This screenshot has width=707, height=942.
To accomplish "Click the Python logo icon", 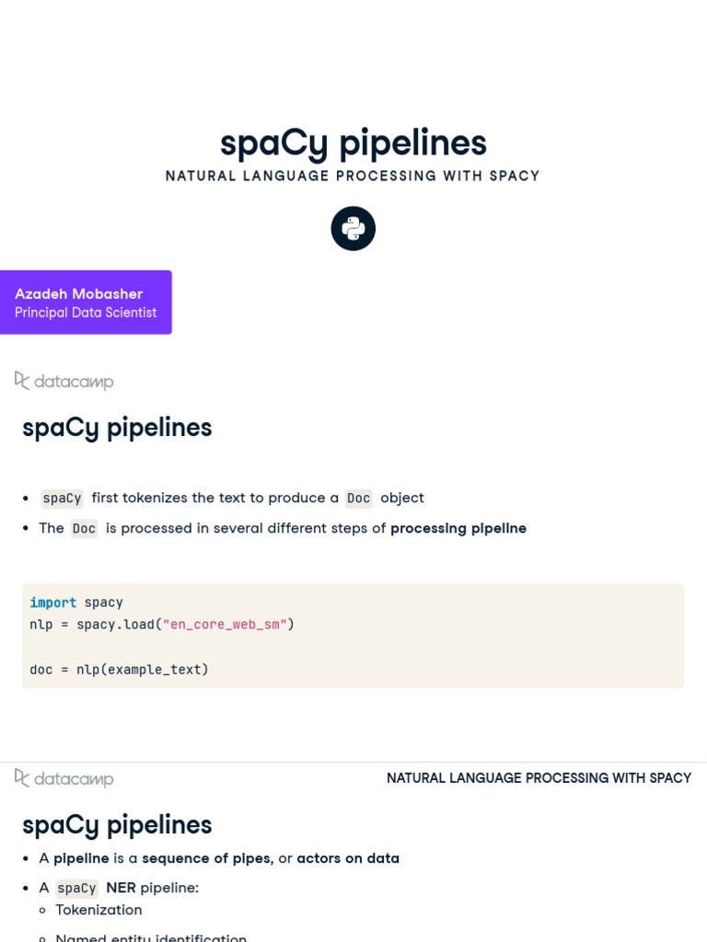I will (x=353, y=228).
